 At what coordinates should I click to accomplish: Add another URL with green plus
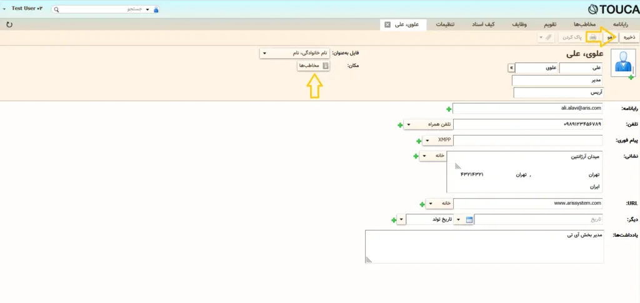pyautogui.click(x=422, y=204)
